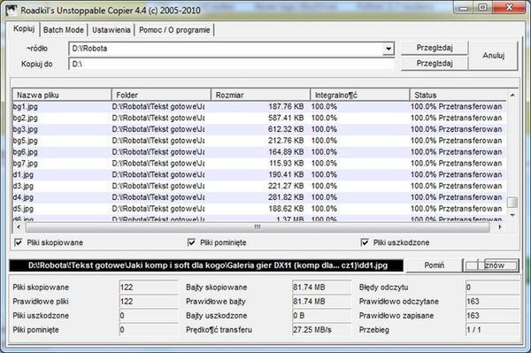Toggle the Pliki pominięte checkbox
531x353 pixels.
pos(191,242)
